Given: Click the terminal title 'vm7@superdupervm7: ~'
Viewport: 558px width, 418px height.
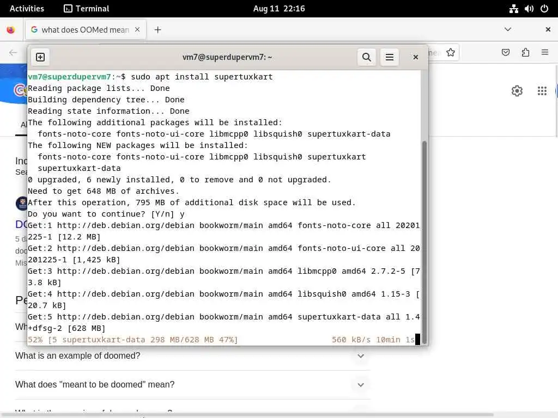Looking at the screenshot, I should pyautogui.click(x=227, y=57).
